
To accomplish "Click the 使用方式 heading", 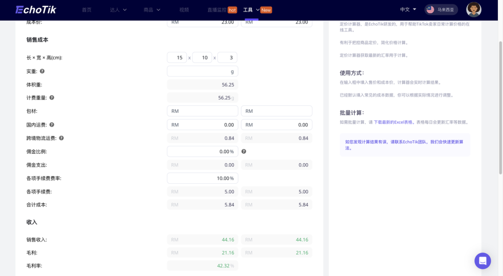I will tap(352, 73).
